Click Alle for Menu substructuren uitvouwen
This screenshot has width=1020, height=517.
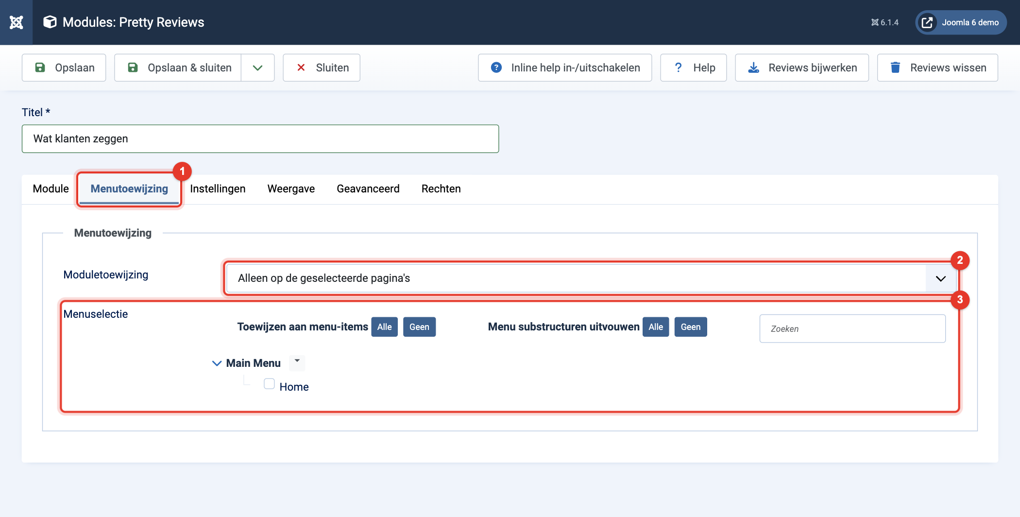click(x=656, y=327)
